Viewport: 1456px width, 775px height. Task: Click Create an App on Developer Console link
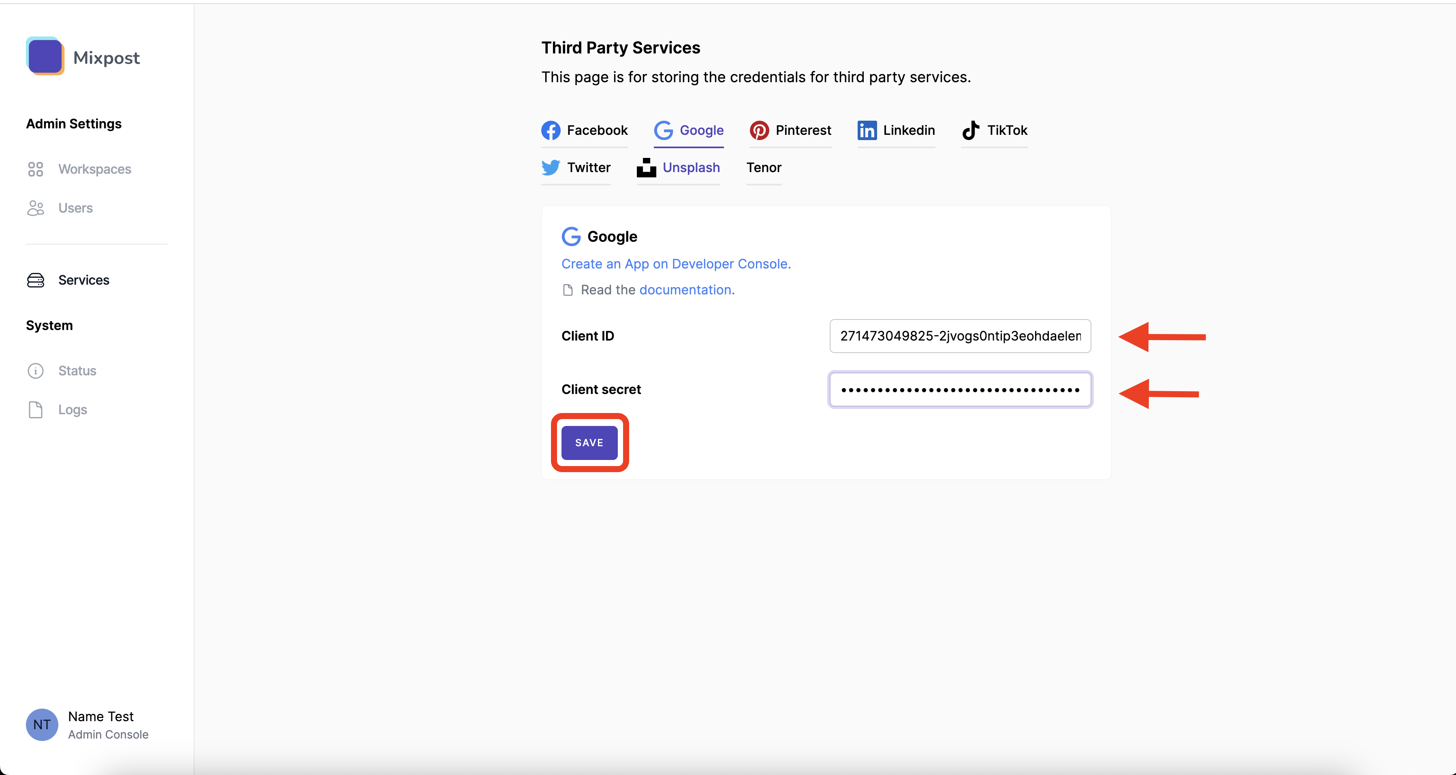(x=675, y=263)
